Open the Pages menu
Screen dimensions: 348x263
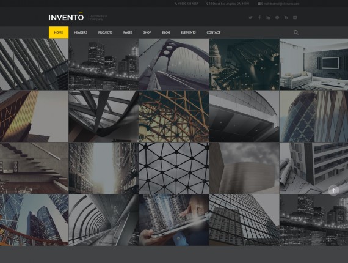click(x=128, y=32)
